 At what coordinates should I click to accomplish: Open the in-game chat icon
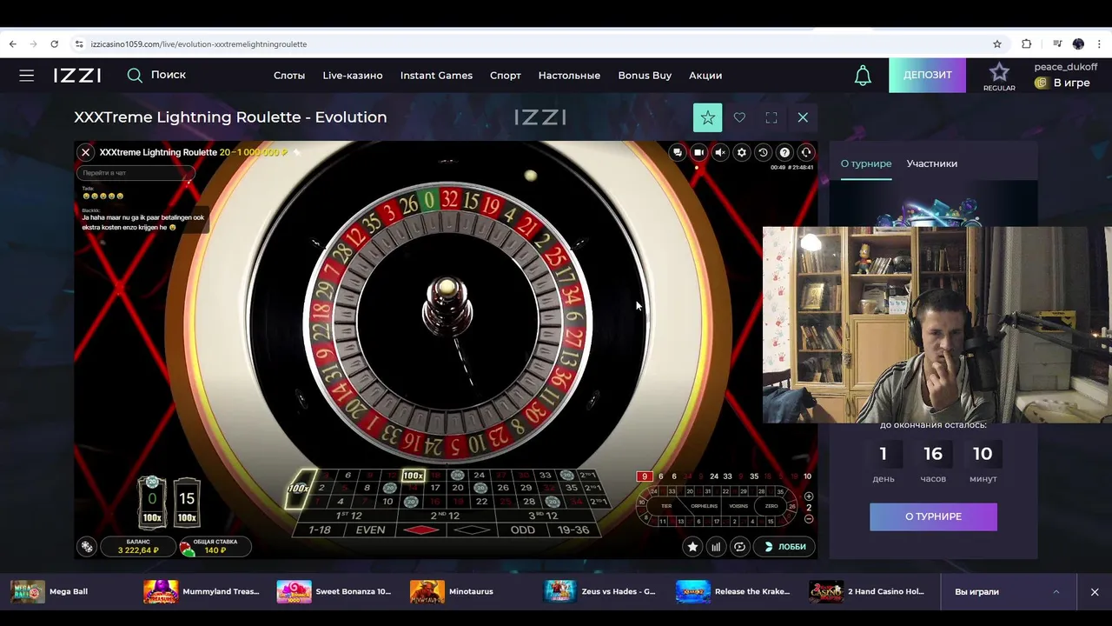point(678,152)
